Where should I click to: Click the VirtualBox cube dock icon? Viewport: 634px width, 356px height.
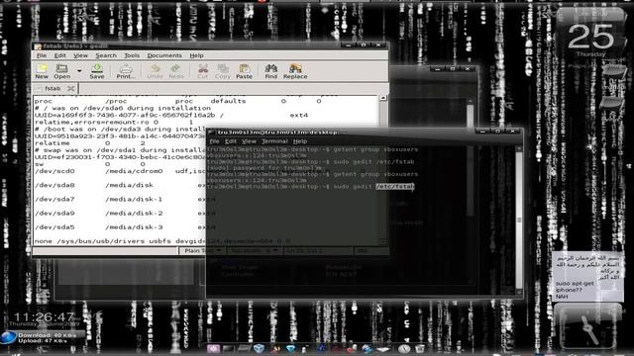[x=260, y=348]
